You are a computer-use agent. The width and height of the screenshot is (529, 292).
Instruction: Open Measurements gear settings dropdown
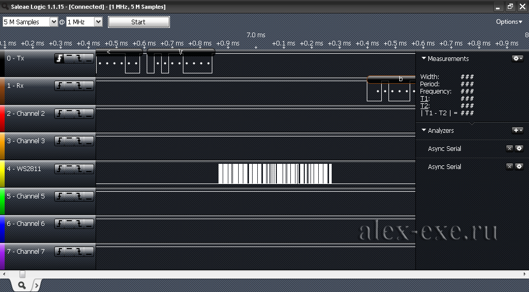(x=518, y=58)
